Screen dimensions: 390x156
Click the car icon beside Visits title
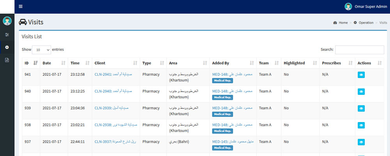[23, 22]
